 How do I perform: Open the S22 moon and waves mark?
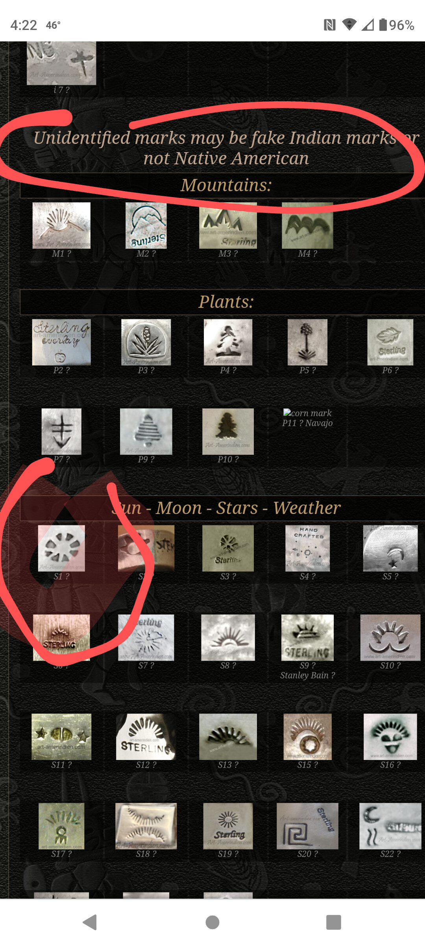click(x=390, y=826)
